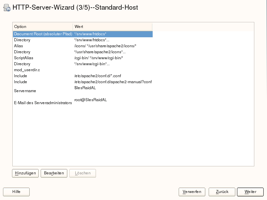This screenshot has width=267, height=200.
Task: Go back with Zurück button
Action: [222, 192]
